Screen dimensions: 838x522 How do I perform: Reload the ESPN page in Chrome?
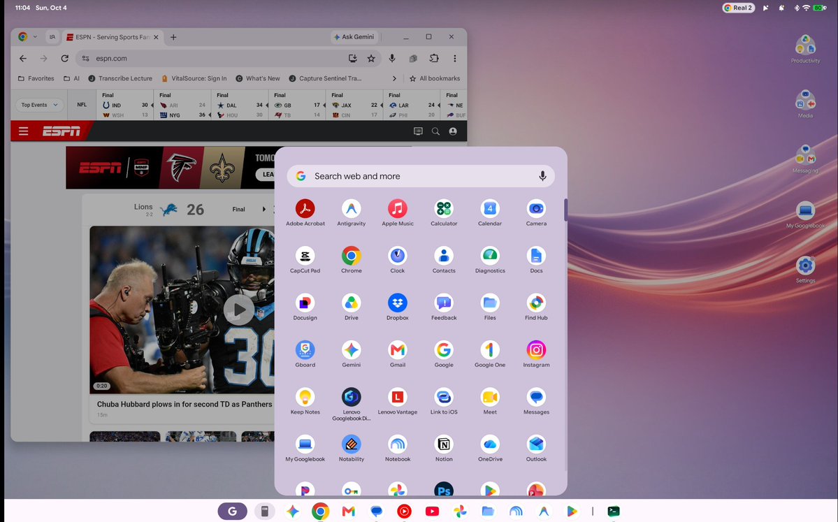(x=65, y=58)
